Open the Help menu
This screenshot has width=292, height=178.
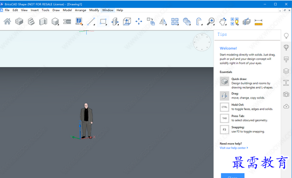pyautogui.click(x=120, y=10)
